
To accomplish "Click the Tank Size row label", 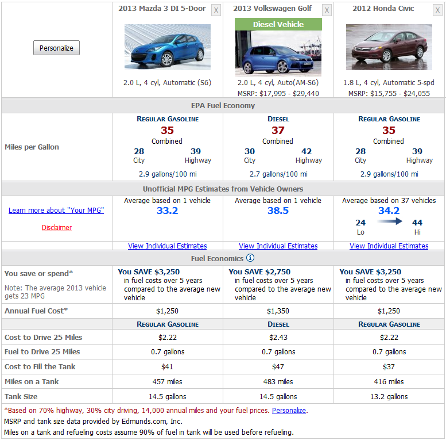I will (21, 396).
